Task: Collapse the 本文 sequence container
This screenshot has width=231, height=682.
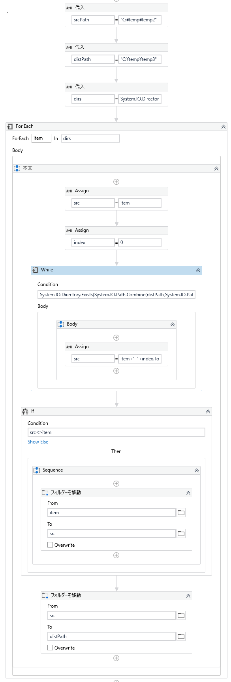Action: tap(216, 169)
